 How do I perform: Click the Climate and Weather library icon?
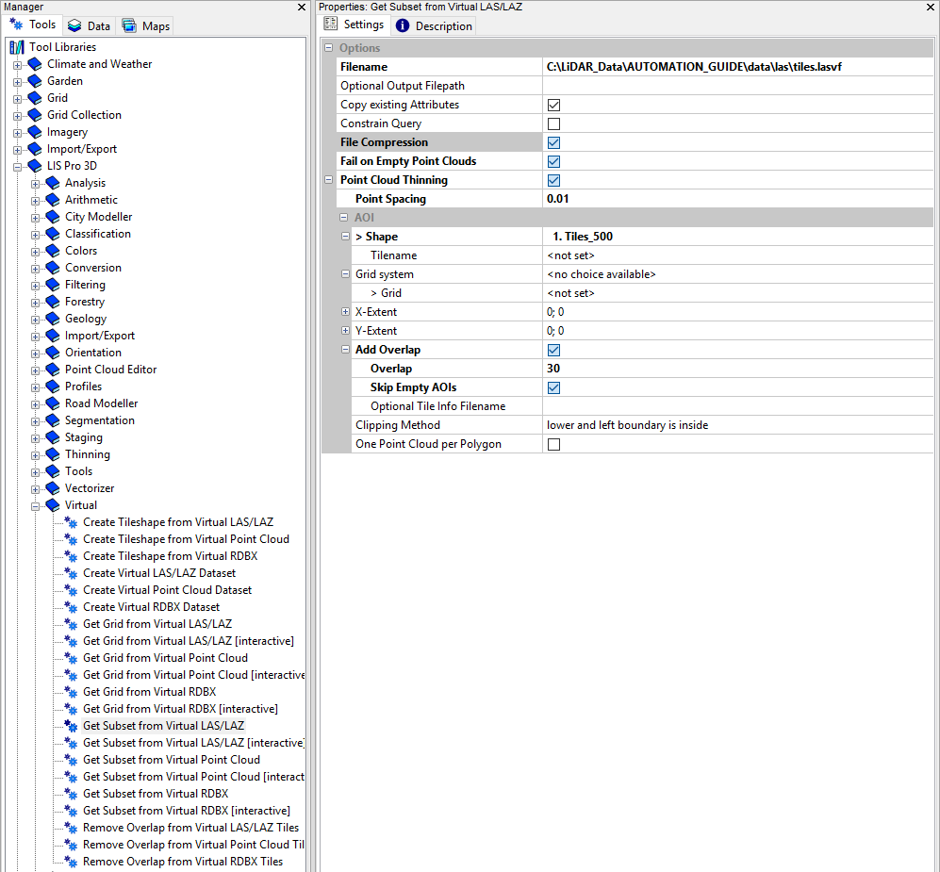pos(36,63)
